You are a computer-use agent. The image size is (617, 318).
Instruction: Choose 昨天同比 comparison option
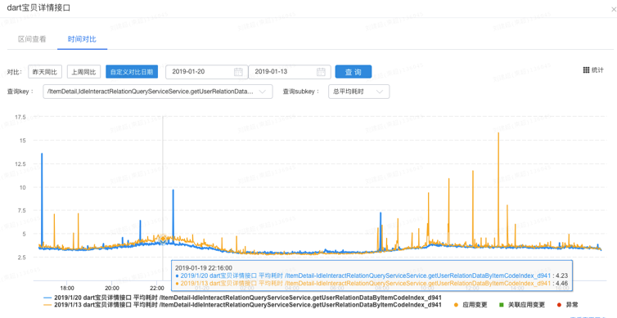(45, 72)
